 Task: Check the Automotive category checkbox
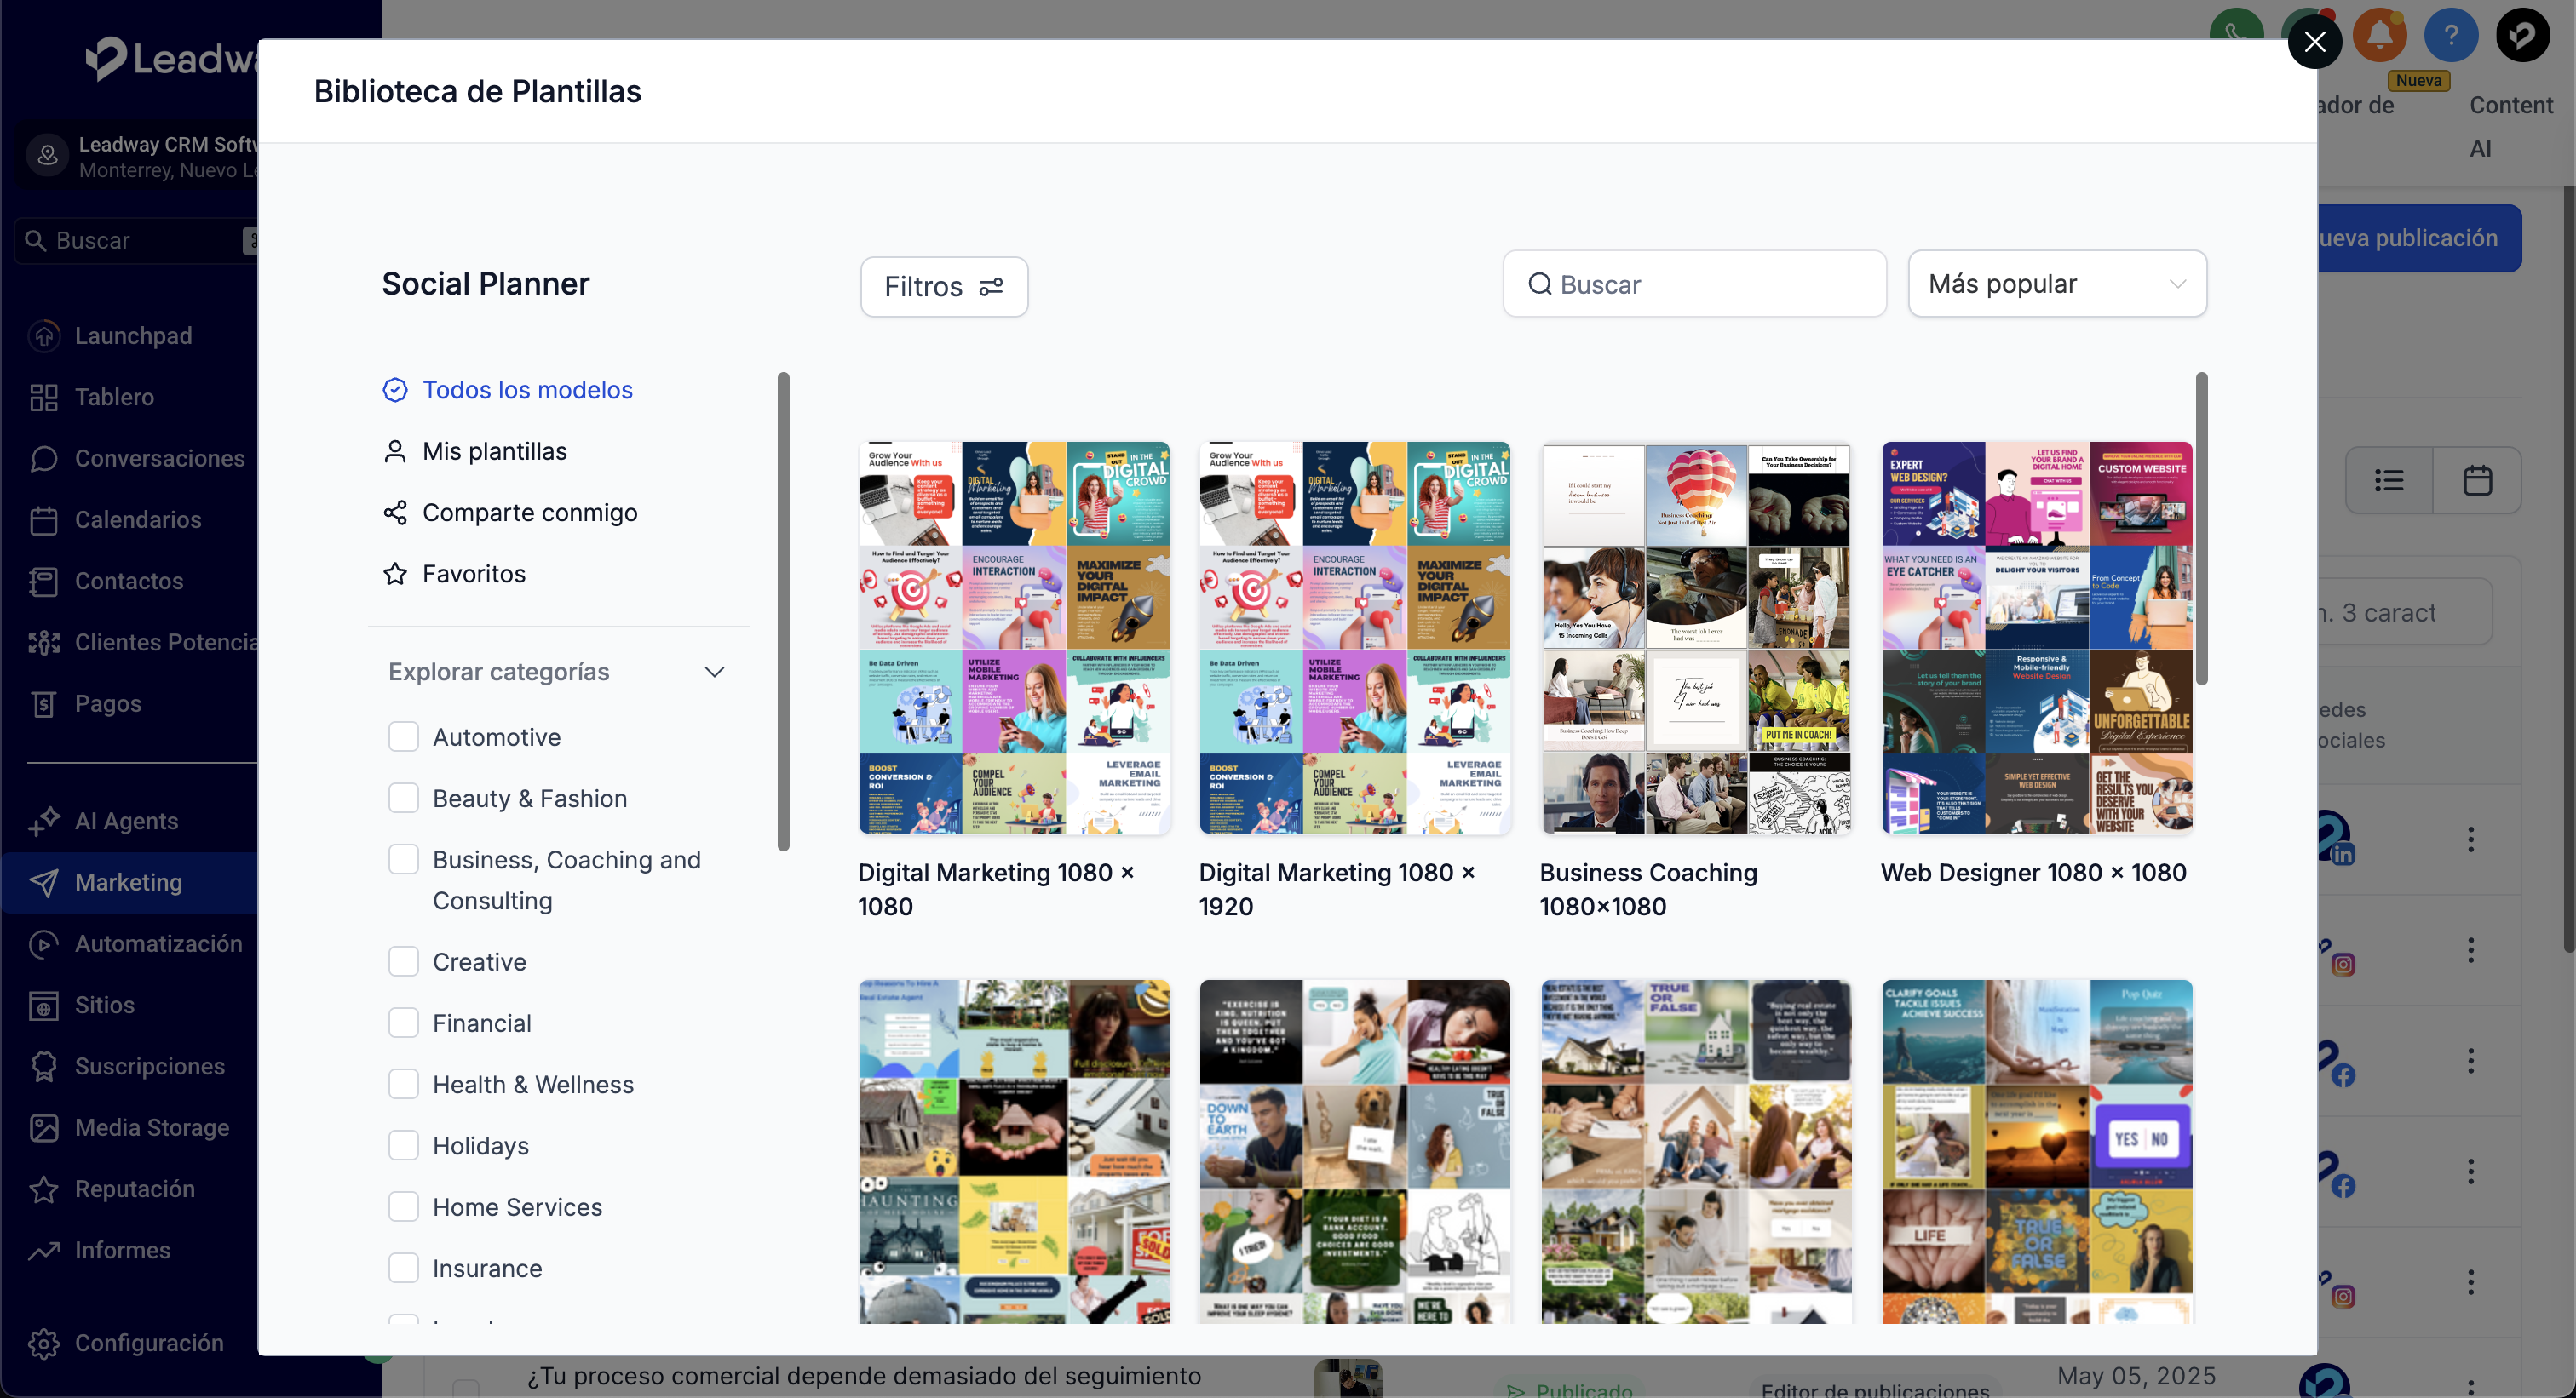(403, 737)
